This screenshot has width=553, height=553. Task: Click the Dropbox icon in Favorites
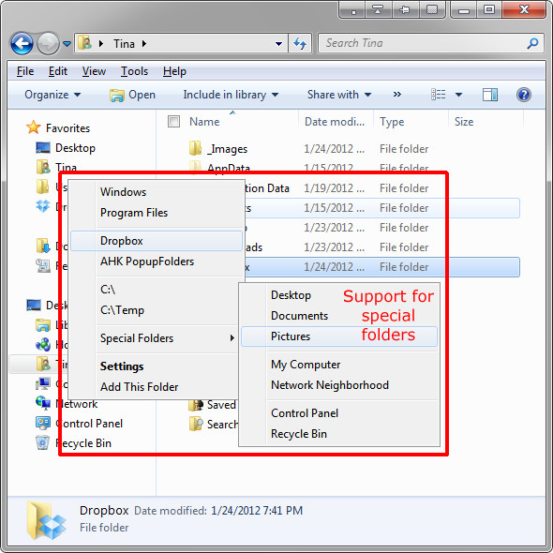click(x=43, y=206)
